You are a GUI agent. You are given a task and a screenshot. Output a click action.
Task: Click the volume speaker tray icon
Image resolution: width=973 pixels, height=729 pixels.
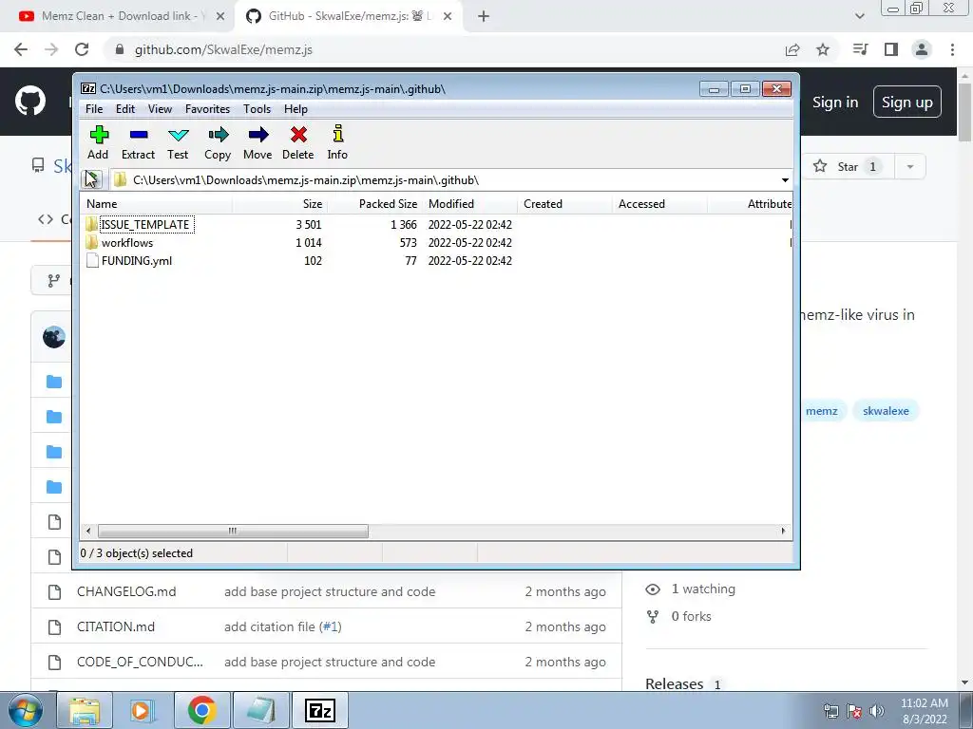pos(877,711)
